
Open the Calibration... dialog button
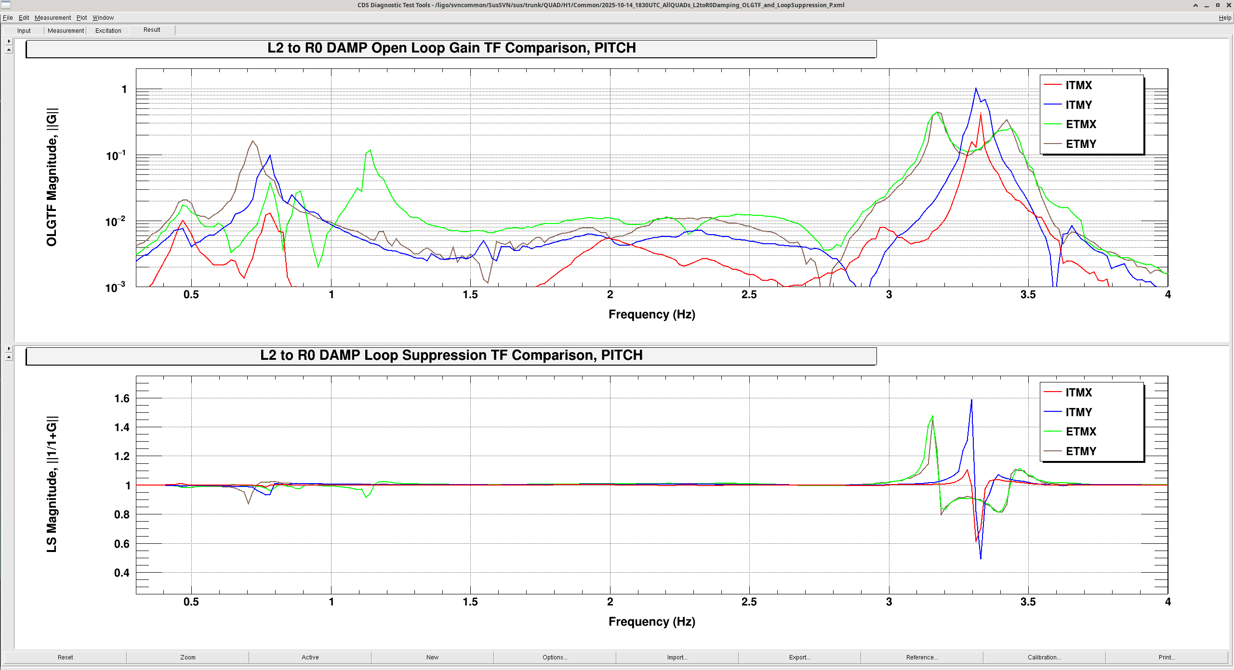(x=1044, y=657)
